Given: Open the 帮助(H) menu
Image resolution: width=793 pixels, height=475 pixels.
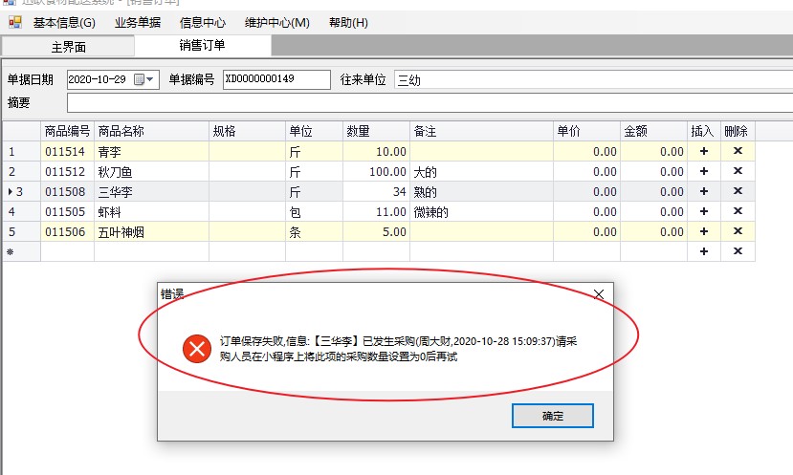Looking at the screenshot, I should click(x=348, y=23).
